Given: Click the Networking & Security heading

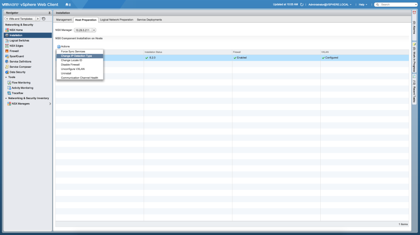Looking at the screenshot, I should tap(19, 25).
